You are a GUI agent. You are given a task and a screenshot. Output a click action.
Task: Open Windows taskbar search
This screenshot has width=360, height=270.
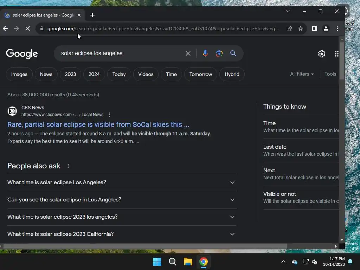coord(172,262)
